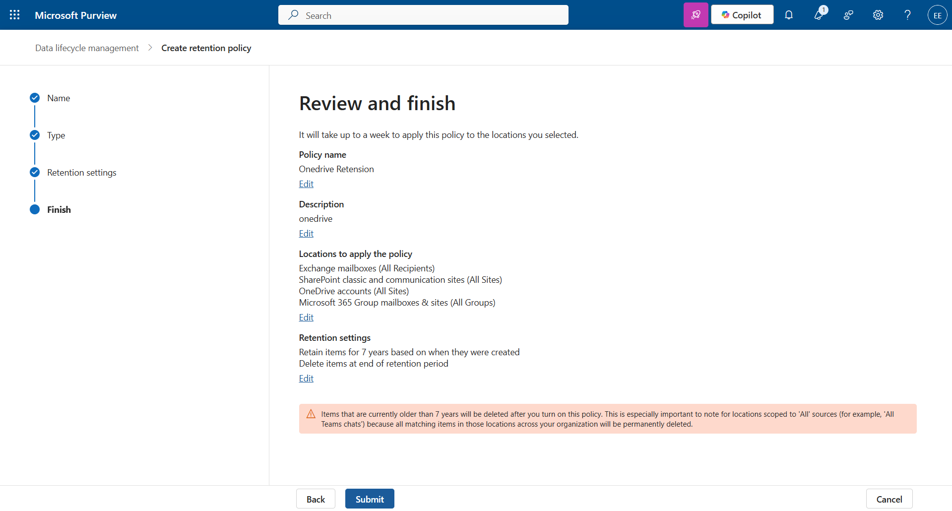Viewport: 952px width, 511px height.
Task: Select the Type wizard step
Action: [x=56, y=135]
